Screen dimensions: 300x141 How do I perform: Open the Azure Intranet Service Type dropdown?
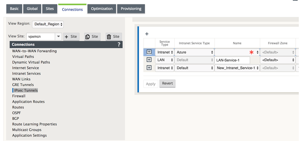click(194, 52)
